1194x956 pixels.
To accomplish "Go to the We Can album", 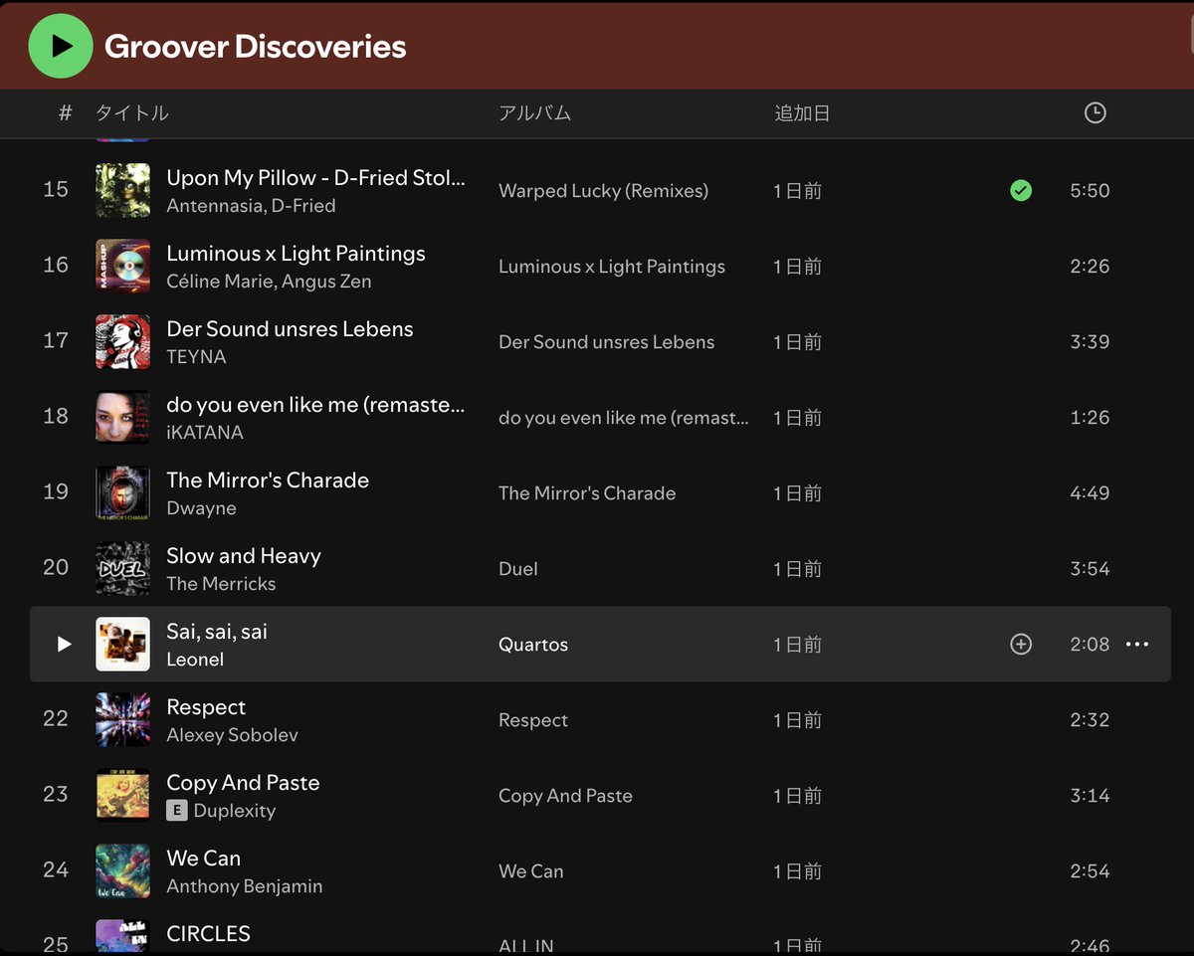I will [531, 871].
